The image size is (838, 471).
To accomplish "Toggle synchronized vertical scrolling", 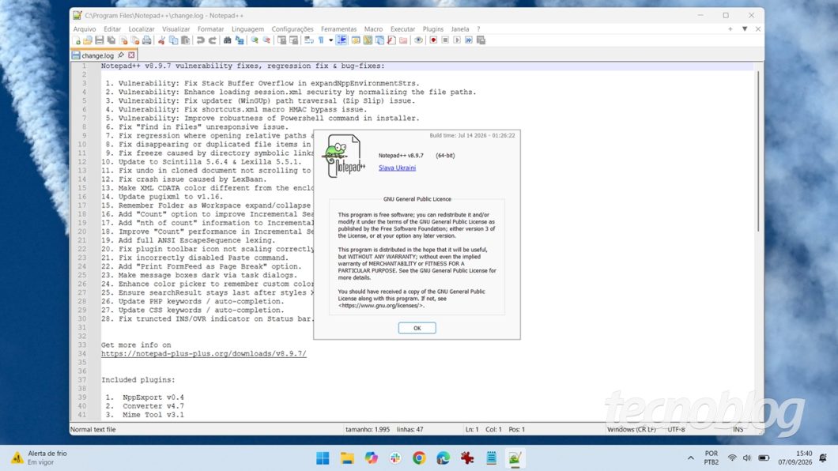I will tap(282, 40).
